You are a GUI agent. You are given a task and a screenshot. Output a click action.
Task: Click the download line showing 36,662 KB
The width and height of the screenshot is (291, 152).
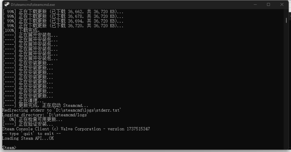point(63,12)
